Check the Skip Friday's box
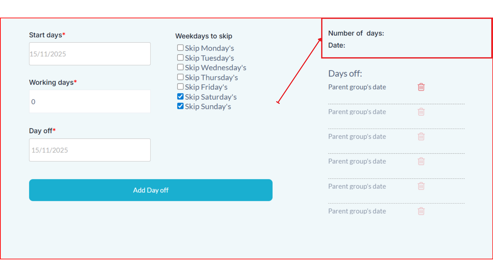 (181, 87)
